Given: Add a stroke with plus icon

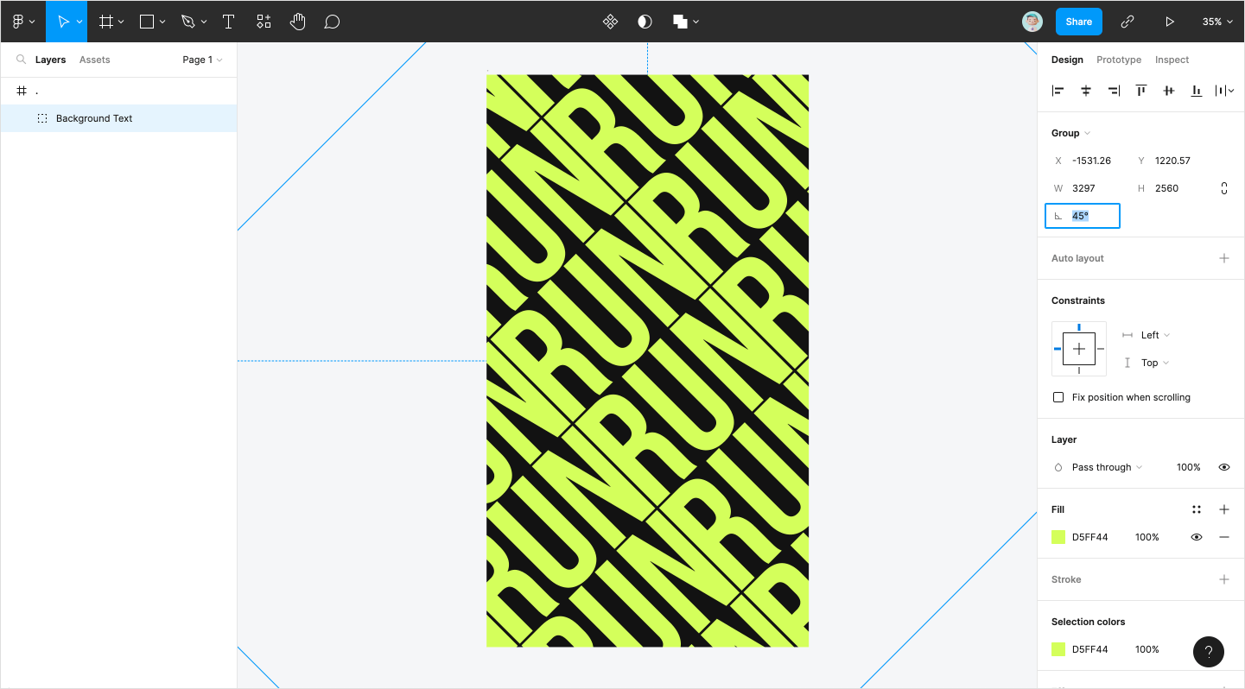Looking at the screenshot, I should coord(1223,579).
